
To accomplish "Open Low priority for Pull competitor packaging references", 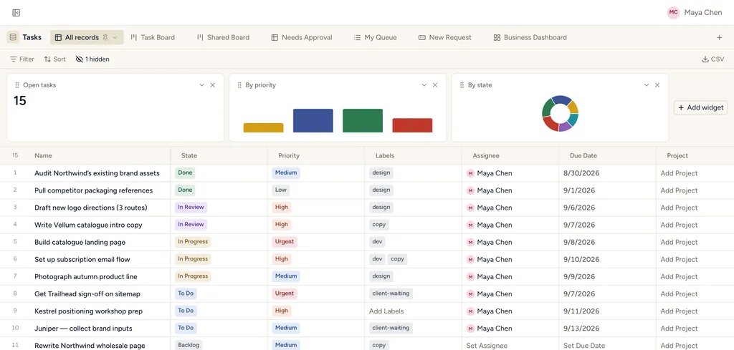I will 281,190.
